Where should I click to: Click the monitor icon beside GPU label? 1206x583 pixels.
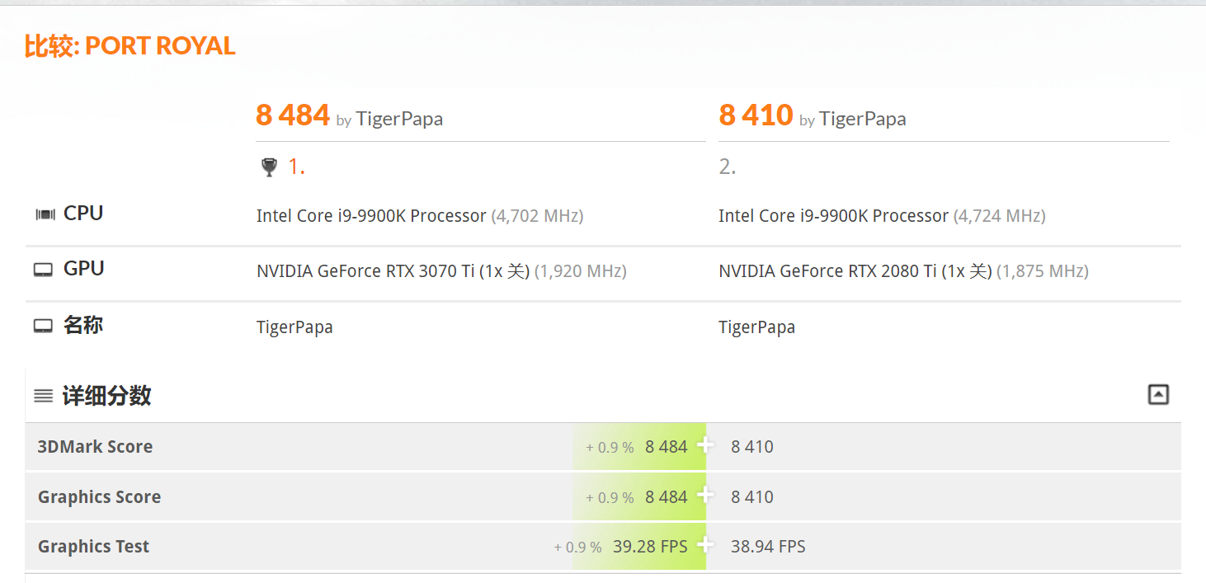43,270
